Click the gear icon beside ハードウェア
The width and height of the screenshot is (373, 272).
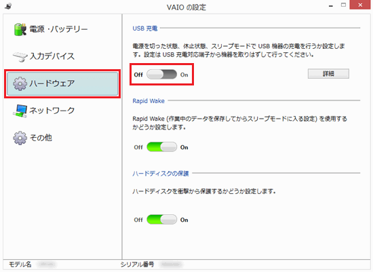(20, 83)
